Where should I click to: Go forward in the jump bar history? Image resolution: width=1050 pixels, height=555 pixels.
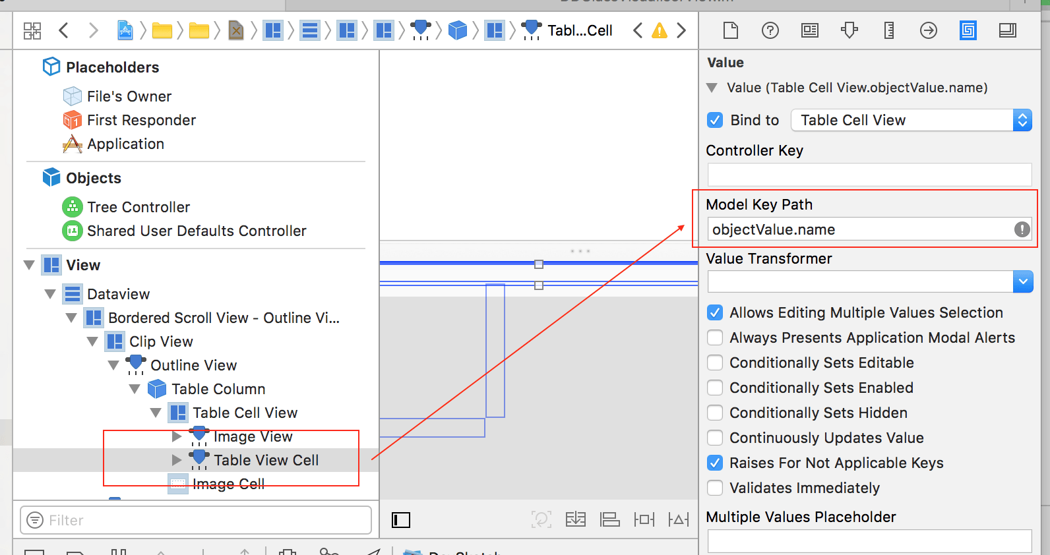[93, 30]
